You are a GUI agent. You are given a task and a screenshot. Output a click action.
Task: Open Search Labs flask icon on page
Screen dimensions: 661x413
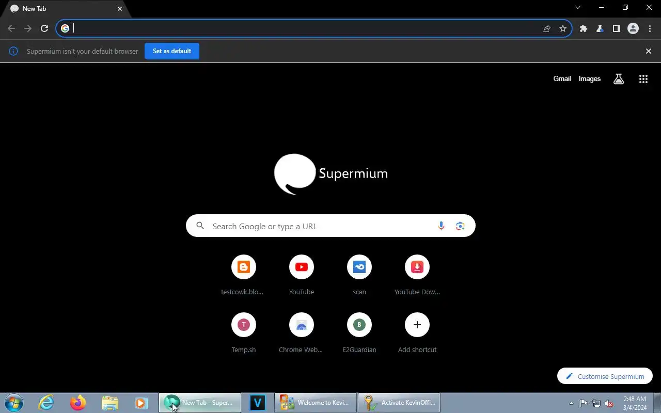coord(619,79)
